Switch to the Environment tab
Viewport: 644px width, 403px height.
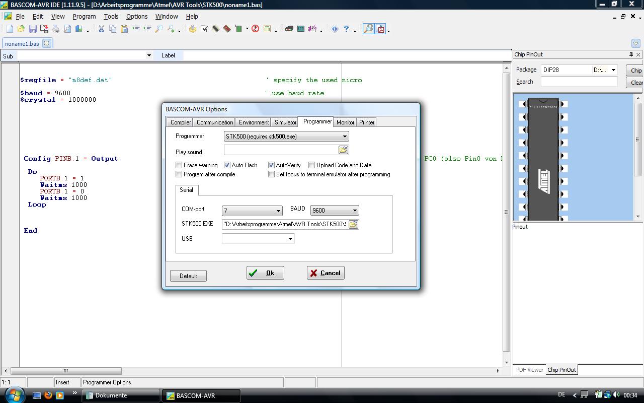254,122
